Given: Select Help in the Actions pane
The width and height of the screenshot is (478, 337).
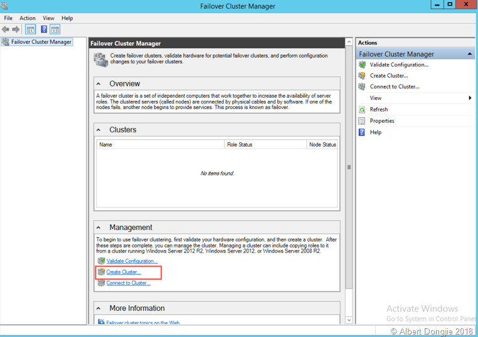Looking at the screenshot, I should (x=376, y=132).
